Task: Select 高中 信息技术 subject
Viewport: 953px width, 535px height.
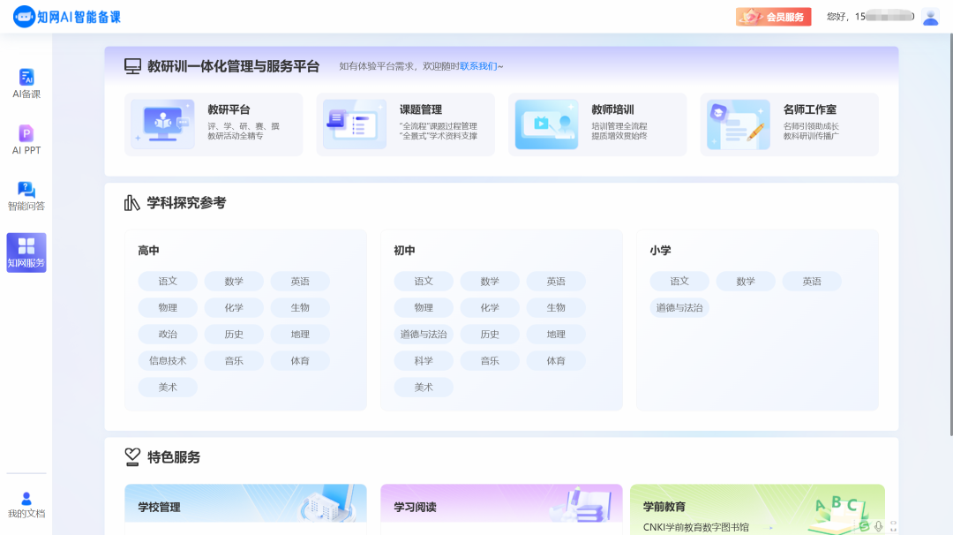Action: (x=168, y=360)
